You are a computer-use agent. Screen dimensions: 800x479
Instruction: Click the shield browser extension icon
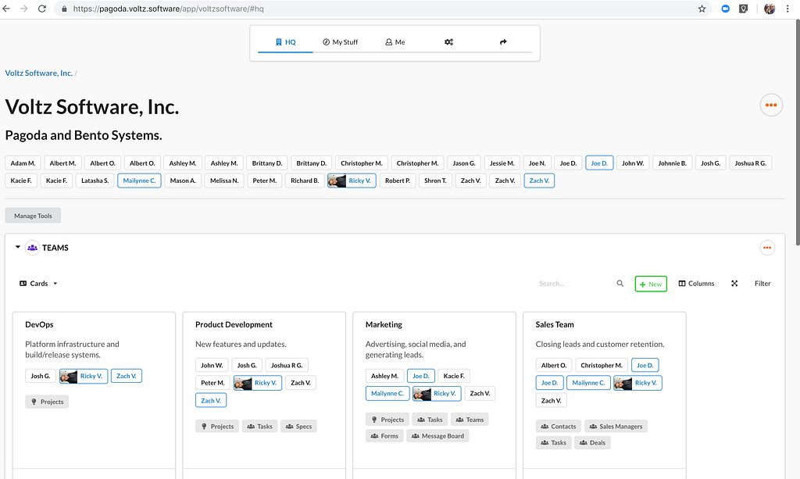point(744,9)
